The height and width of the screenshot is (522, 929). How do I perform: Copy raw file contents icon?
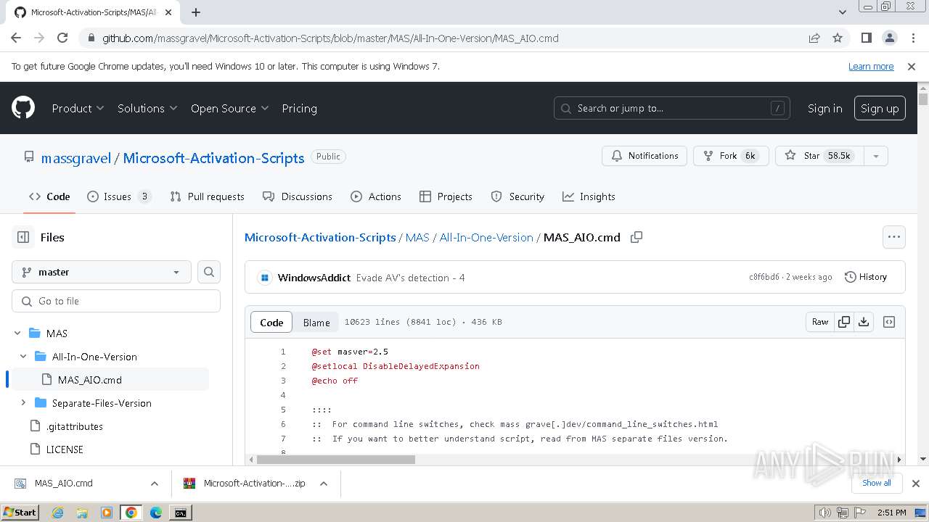point(844,322)
